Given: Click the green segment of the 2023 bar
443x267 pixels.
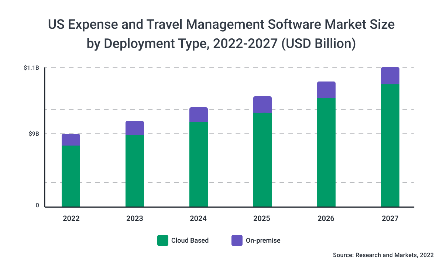Looking at the screenshot, I should point(135,170).
